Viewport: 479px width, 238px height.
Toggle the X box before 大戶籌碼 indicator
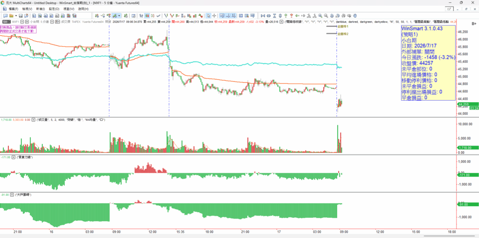coord(12,194)
